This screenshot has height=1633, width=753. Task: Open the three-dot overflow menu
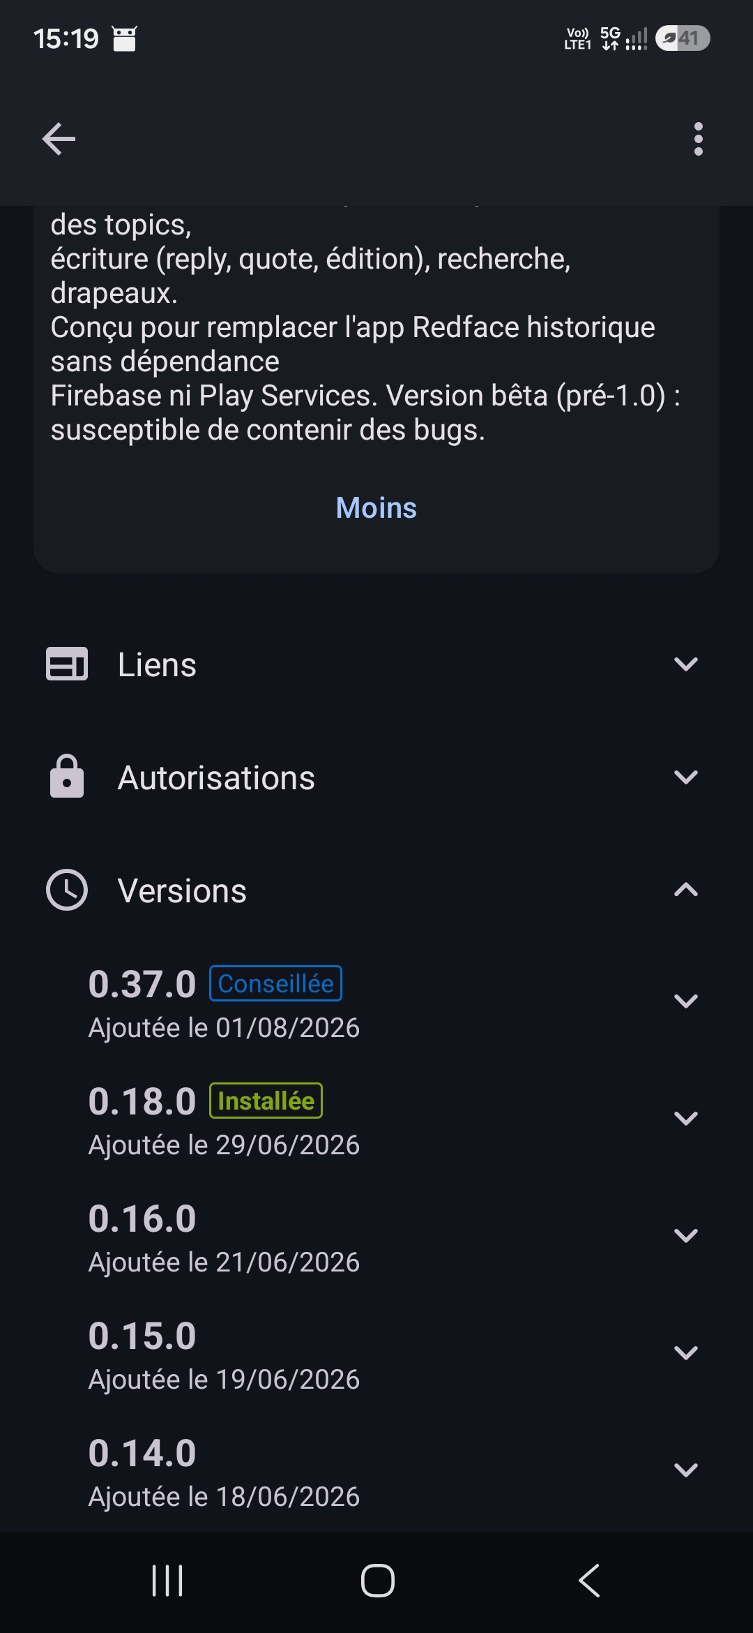[698, 139]
